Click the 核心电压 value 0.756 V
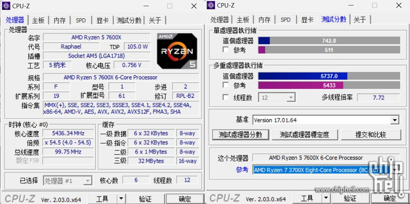Viewport: 410px width, 204px height. (132, 65)
